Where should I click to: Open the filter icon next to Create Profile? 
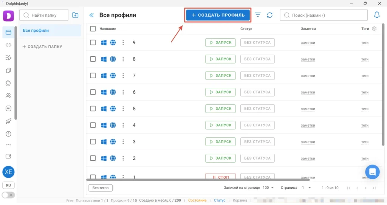pyautogui.click(x=258, y=15)
